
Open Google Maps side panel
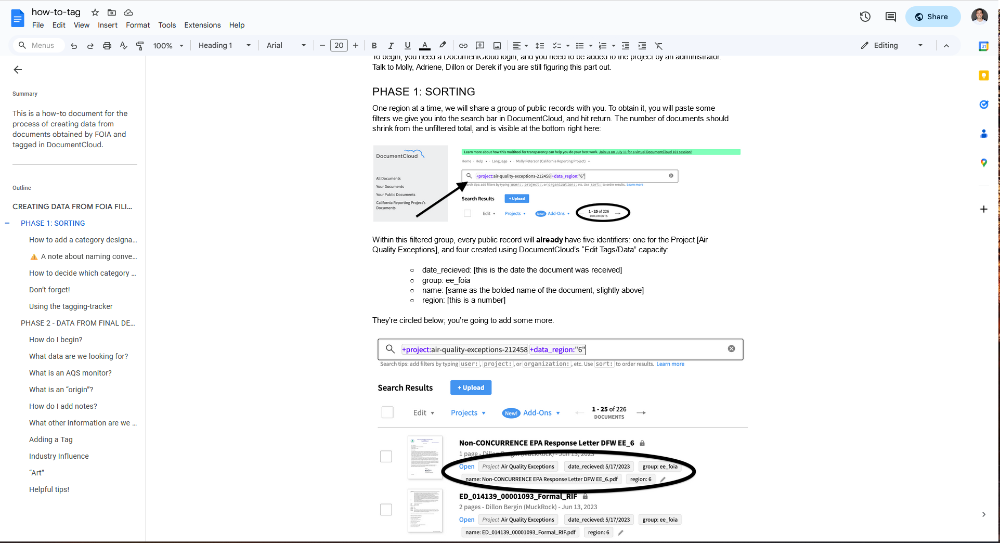983,163
